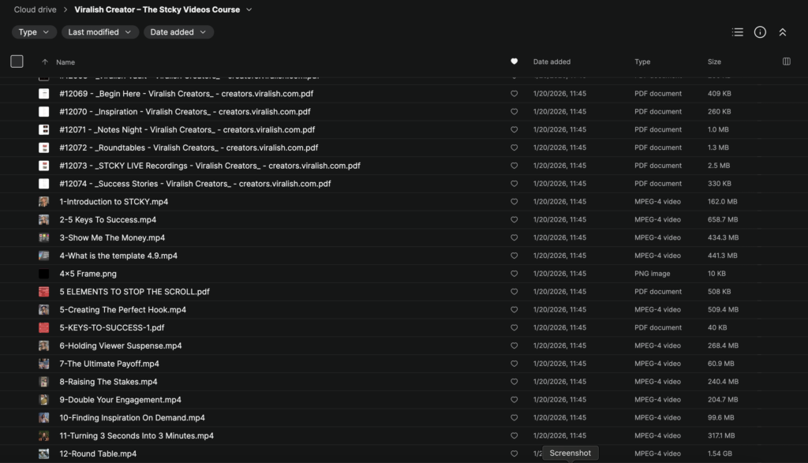Select #12072 Roundtables pdf file name
This screenshot has height=463, width=808.
189,147
